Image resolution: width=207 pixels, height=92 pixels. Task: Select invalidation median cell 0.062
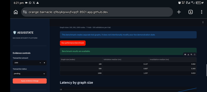pyautogui.click(x=173, y=64)
